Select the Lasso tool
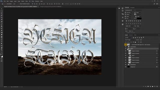Image resolution: width=160 pixels, height=90 pixels. [2, 13]
